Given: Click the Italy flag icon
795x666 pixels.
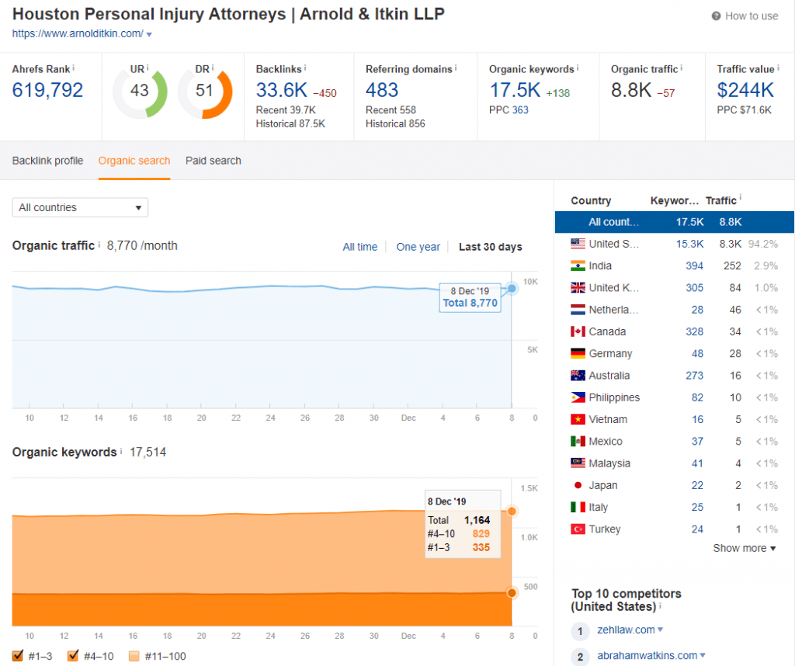Looking at the screenshot, I should (x=578, y=508).
